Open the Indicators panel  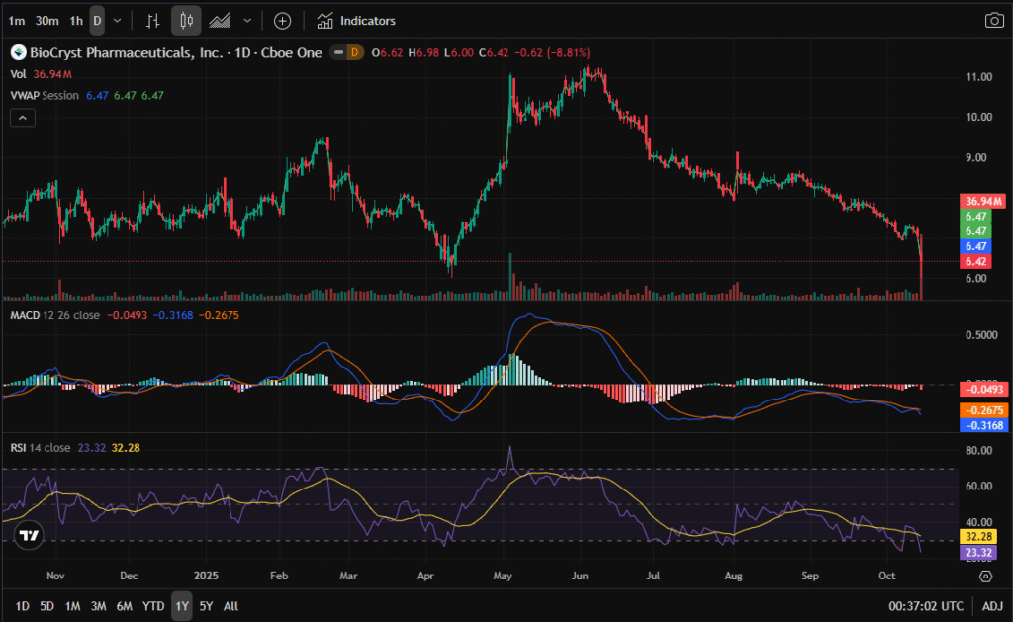point(356,20)
